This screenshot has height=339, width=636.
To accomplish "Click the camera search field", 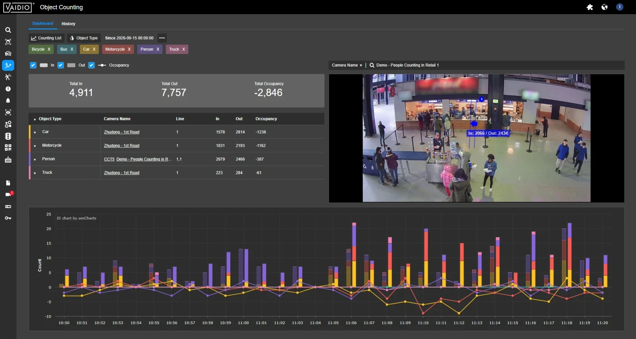I will click(496, 65).
